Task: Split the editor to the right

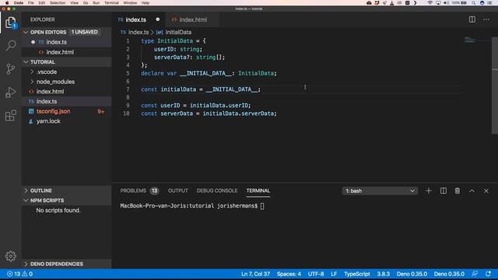Action: click(472, 19)
